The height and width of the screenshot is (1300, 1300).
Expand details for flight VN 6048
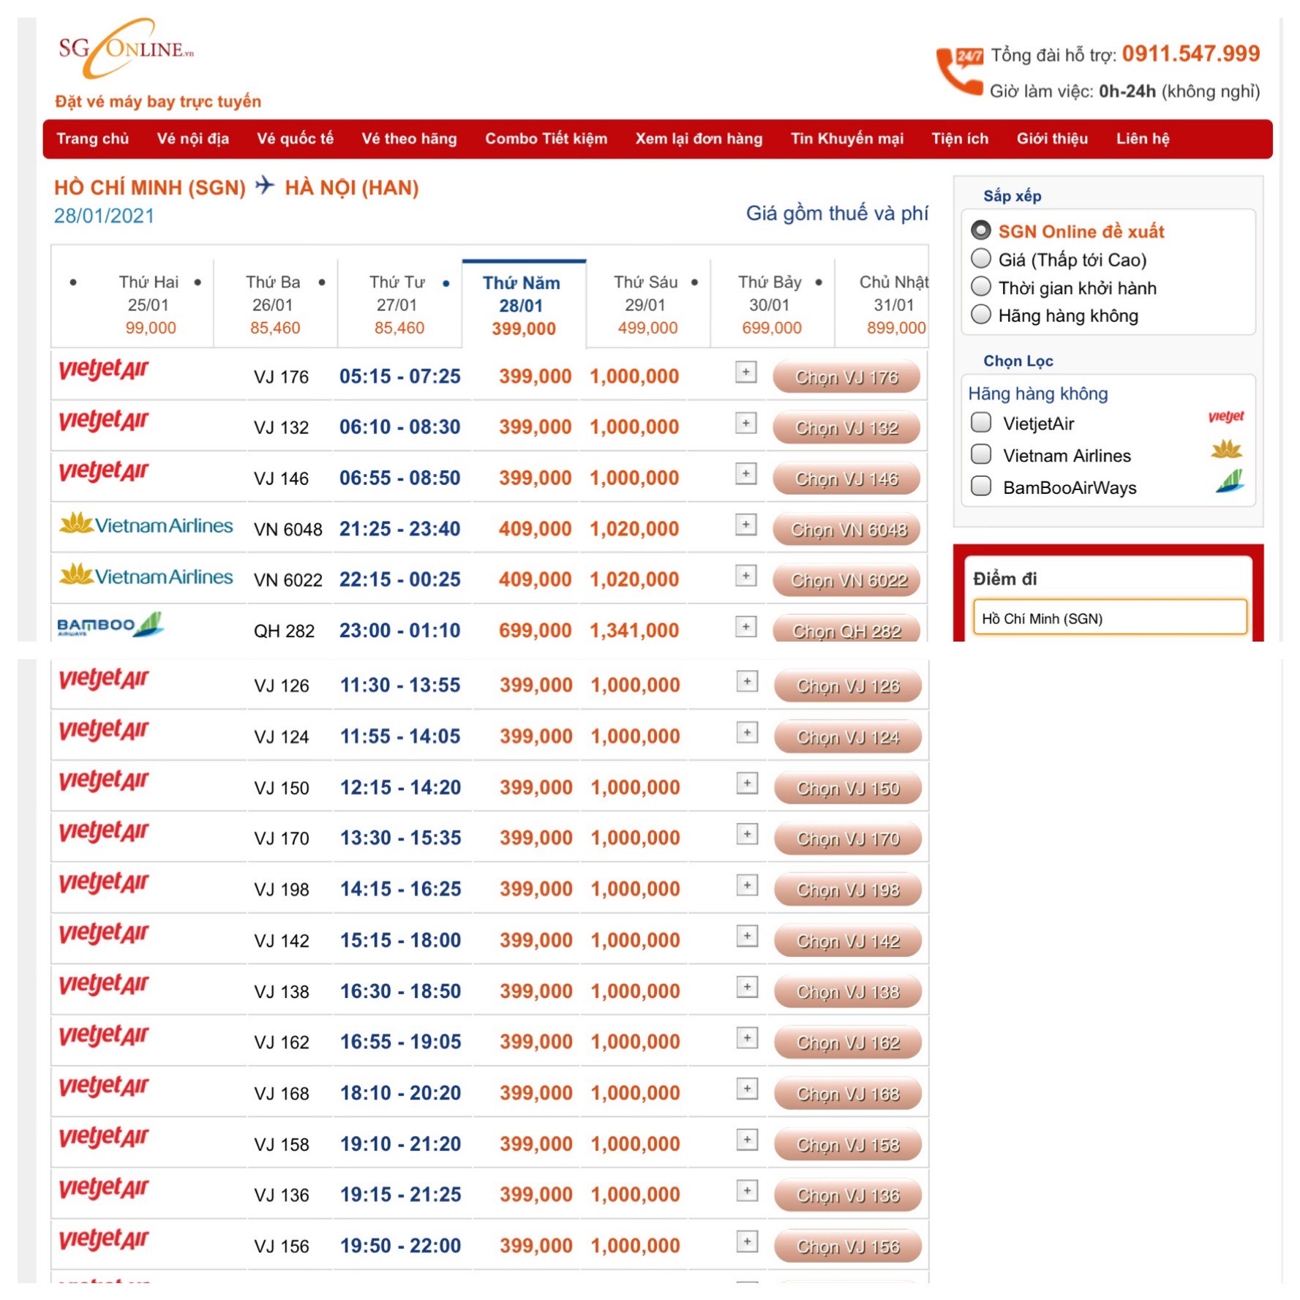(745, 525)
